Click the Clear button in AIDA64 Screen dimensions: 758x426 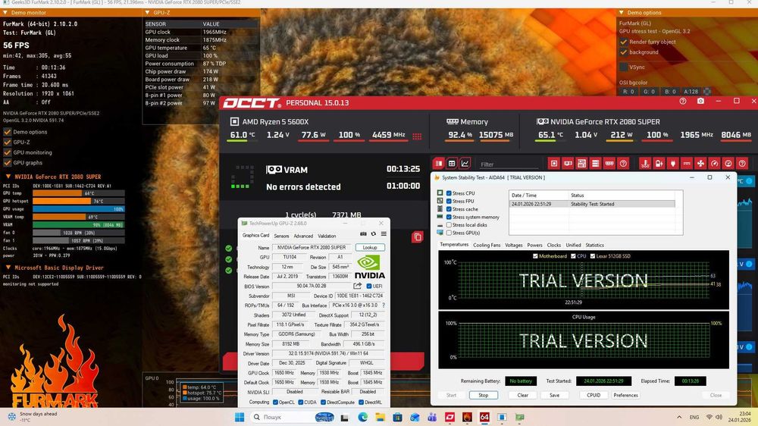point(522,395)
